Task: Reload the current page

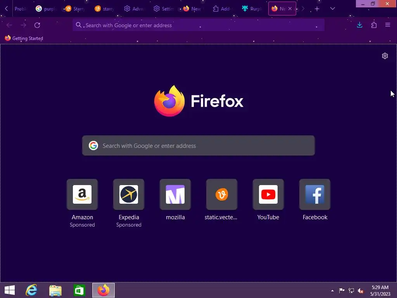Action: coord(37,25)
